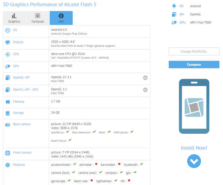Click 'deca core CPU @2.3GHz' text
Screen dimensions: 223x185
point(68,54)
